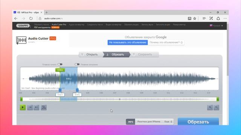Click the overview bar right green handle
Screen dimensions: 241x135
click(218, 99)
